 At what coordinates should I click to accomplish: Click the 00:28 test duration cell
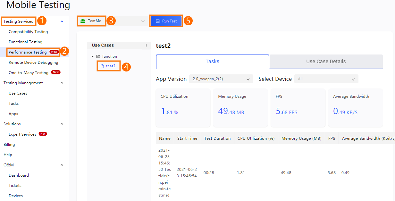pos(209,173)
